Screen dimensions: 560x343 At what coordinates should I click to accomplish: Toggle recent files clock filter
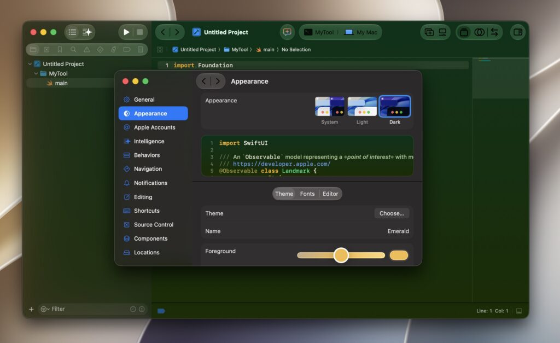click(x=133, y=310)
